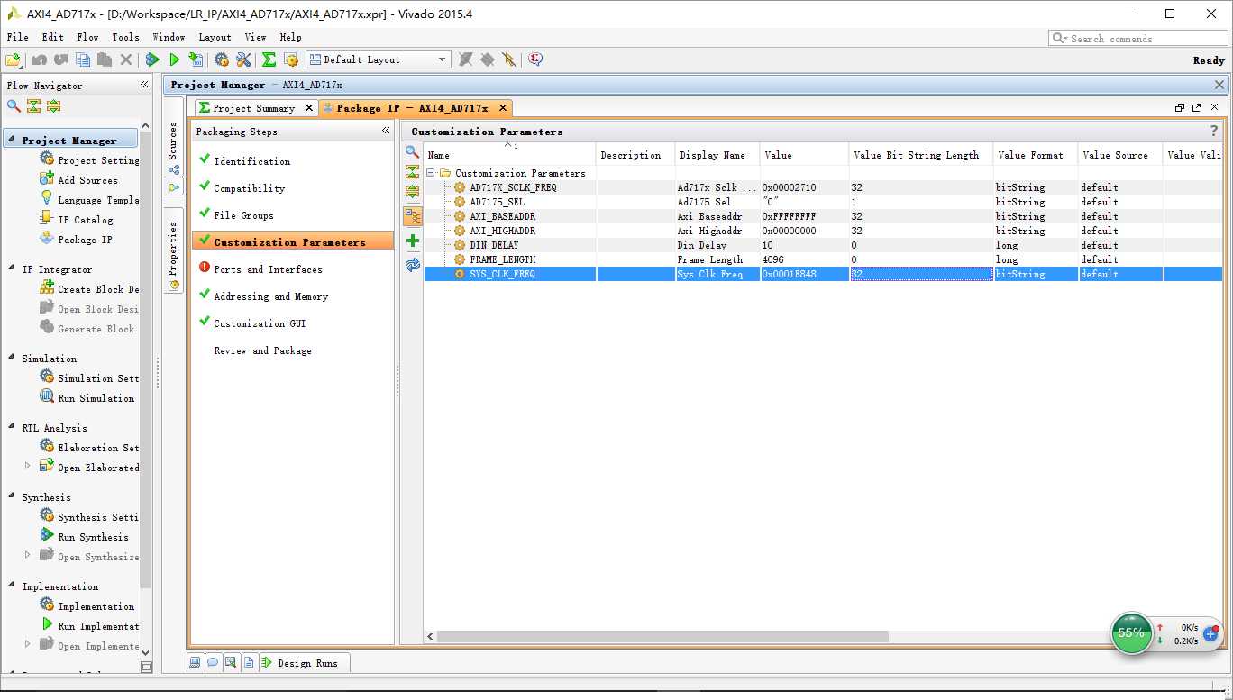Click the green Run Implementation play icon in toolbar
Viewport: 1233px width, 700px height.
tap(174, 59)
